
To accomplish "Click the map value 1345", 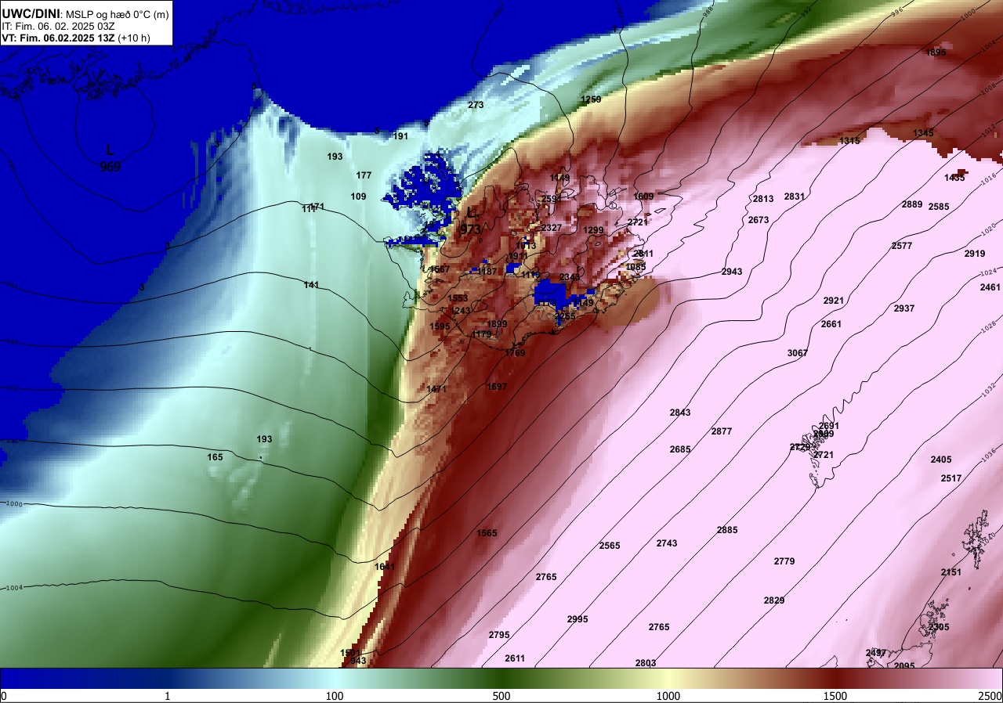I will [x=923, y=133].
